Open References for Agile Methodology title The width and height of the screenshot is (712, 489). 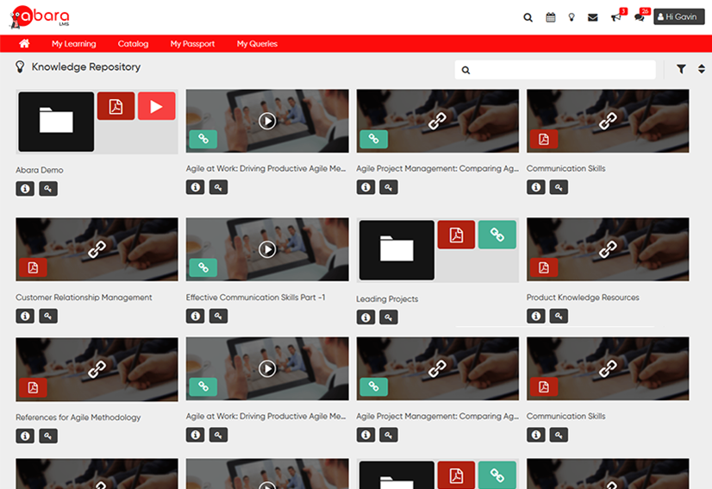(x=78, y=417)
